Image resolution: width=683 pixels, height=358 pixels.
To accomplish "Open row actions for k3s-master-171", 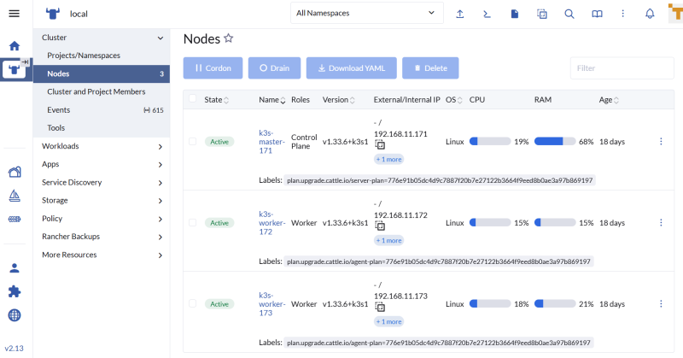I will 661,141.
